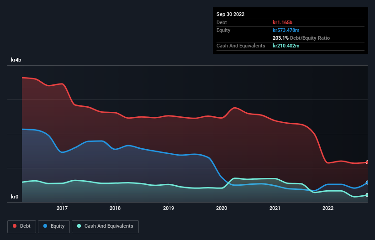This screenshot has height=240, width=375.
Task: Toggle Cash And Equivalents legend button
Action: [x=105, y=226]
